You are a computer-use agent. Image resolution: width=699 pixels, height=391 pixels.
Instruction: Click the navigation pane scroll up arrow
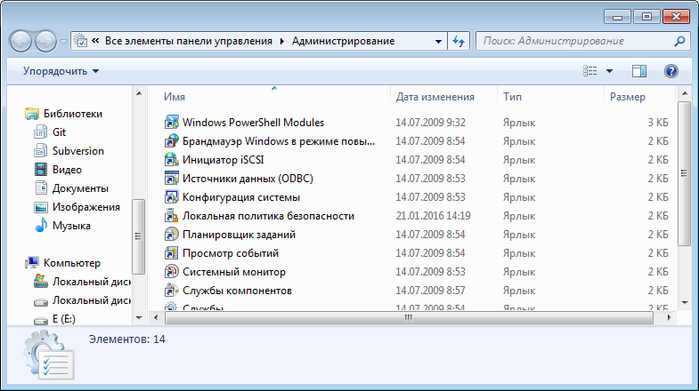coord(139,94)
